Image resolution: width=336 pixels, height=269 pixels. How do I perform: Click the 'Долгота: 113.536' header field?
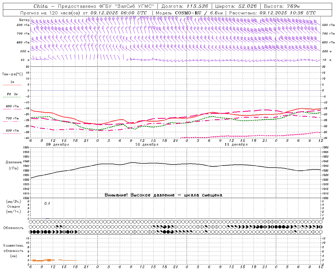click(185, 6)
